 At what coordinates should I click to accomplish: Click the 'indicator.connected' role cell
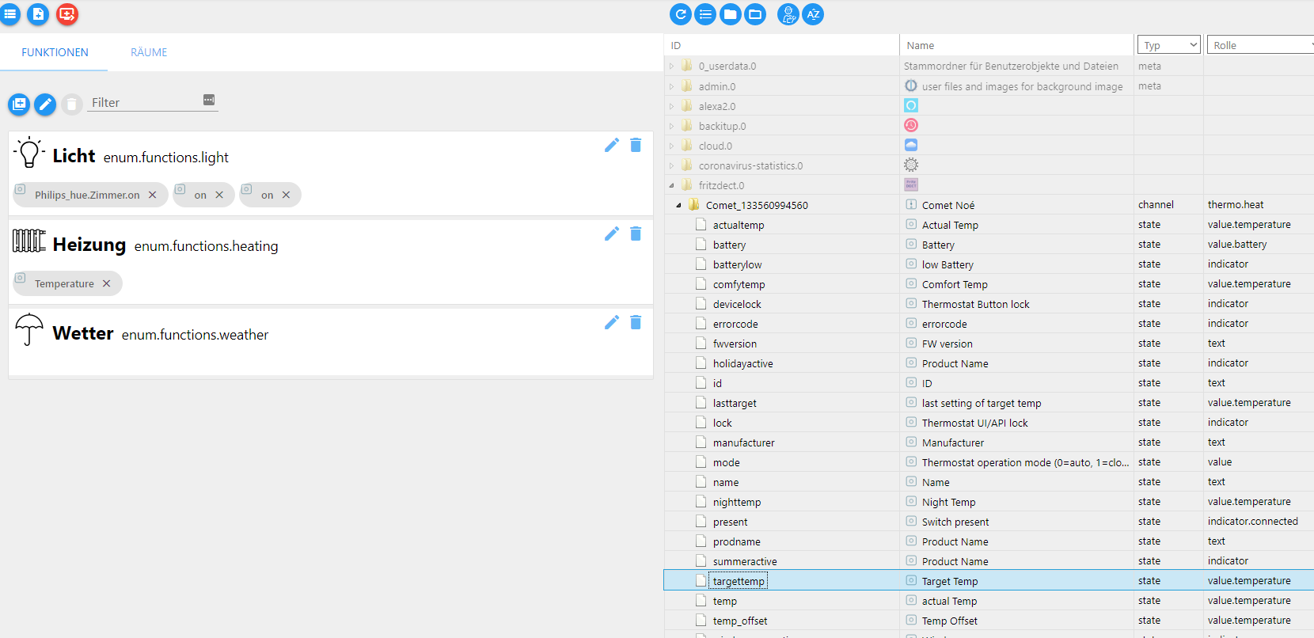coord(1252,521)
